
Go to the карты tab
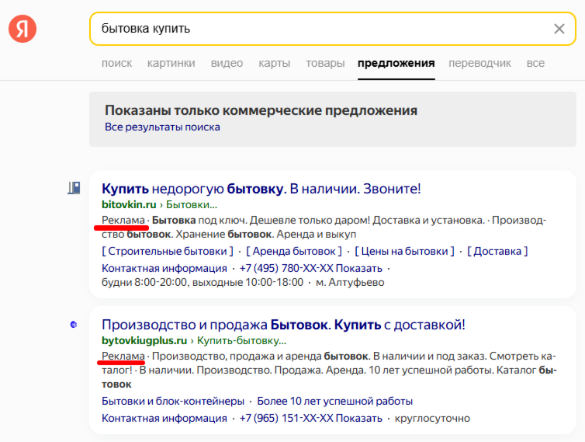click(274, 63)
